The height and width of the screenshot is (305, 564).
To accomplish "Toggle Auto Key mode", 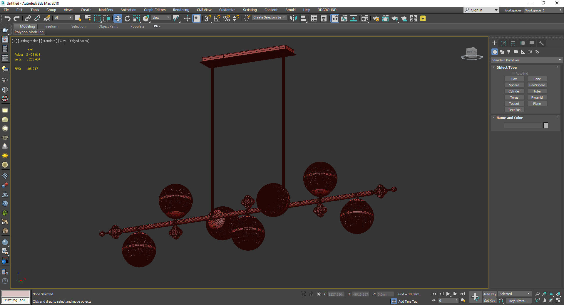I will point(490,294).
